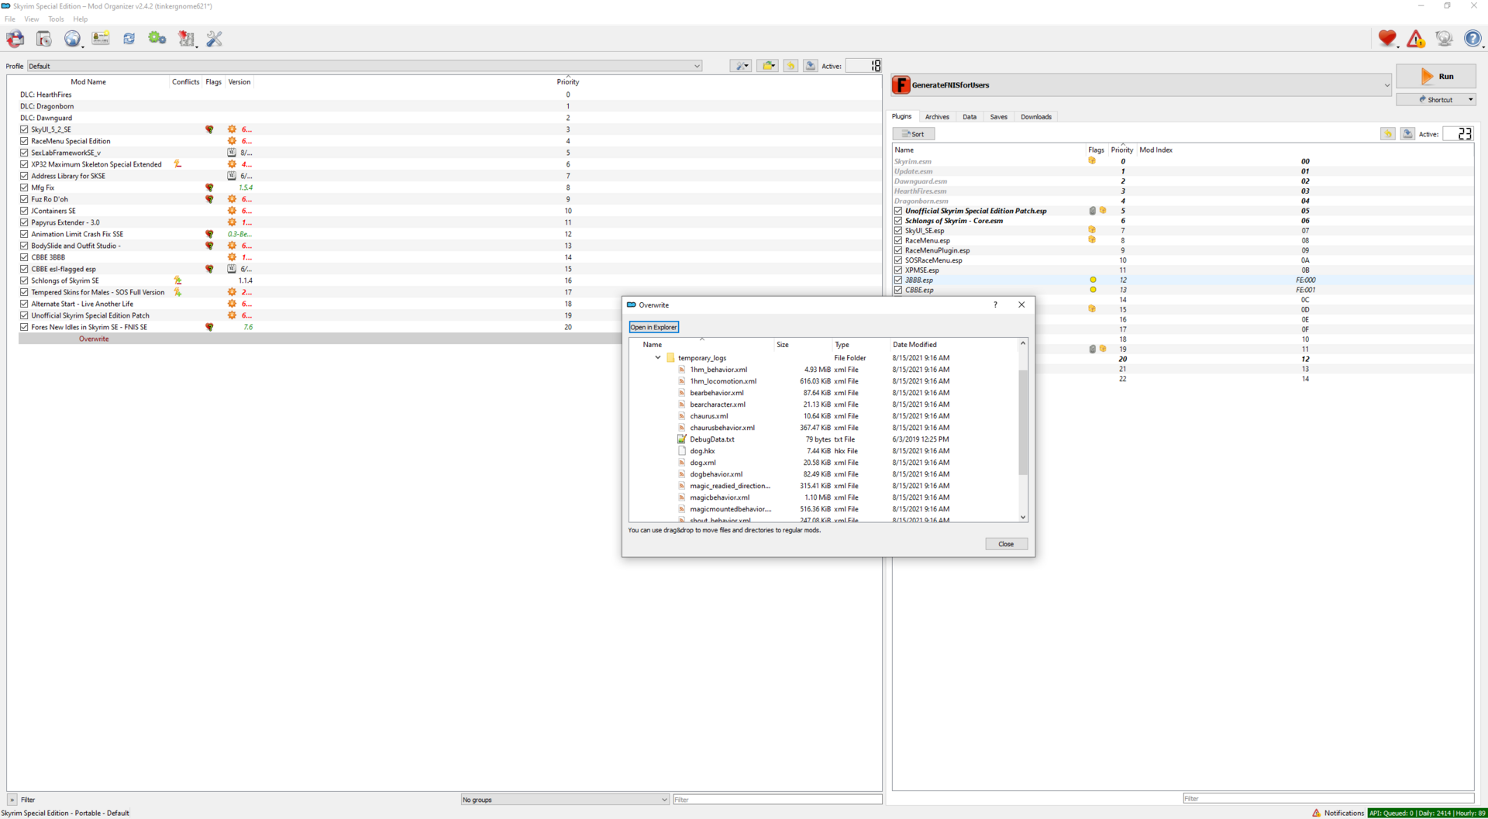Open the Shortcut dropdown under Run
Screen dimensions: 1488x819
(1436, 99)
